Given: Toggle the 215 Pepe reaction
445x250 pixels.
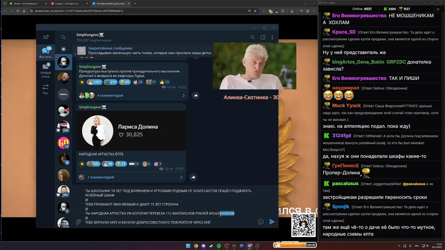Looking at the screenshot, I should click(x=111, y=82).
